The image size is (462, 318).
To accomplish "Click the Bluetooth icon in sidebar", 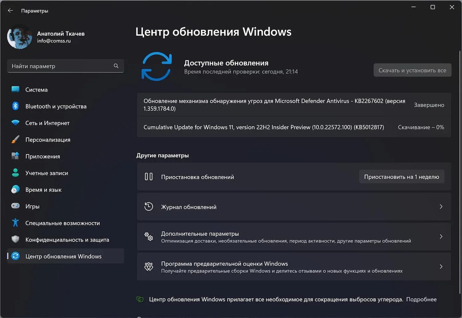I will pyautogui.click(x=15, y=106).
